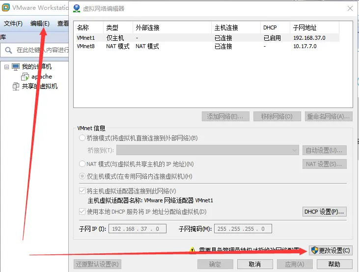Screen dimensions: 359x272
Task: Click the apache virtual machine icon
Action: point(25,77)
